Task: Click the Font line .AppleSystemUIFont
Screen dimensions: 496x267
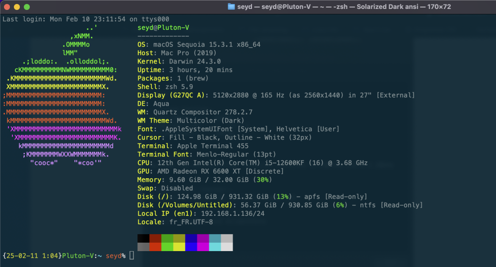Action: (239, 129)
